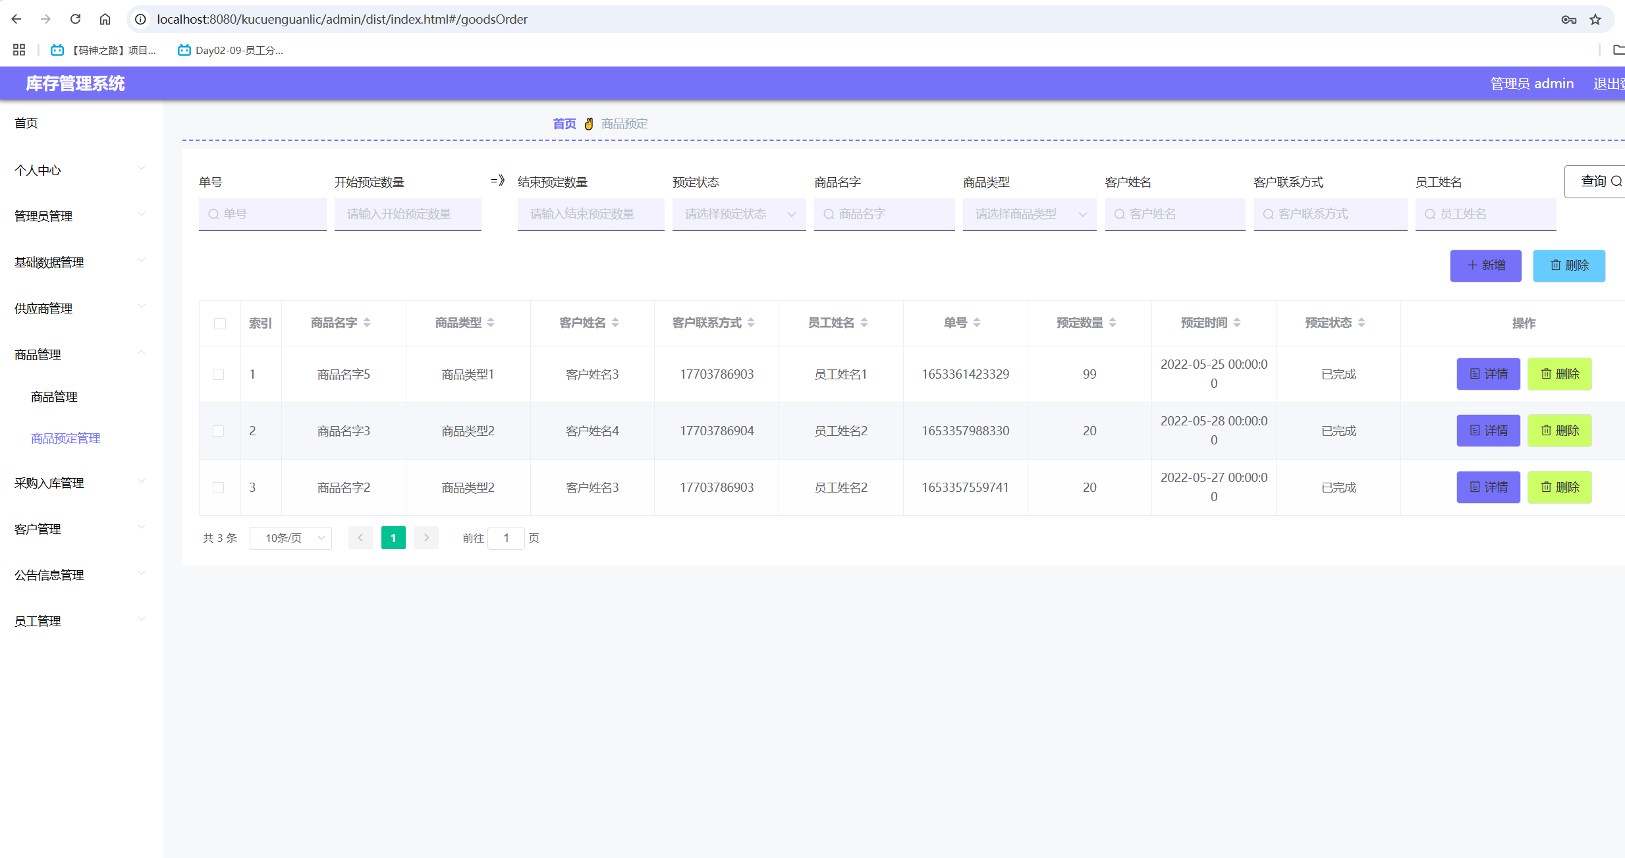Go to next page arrow in pagination
The height and width of the screenshot is (858, 1625).
tap(426, 538)
